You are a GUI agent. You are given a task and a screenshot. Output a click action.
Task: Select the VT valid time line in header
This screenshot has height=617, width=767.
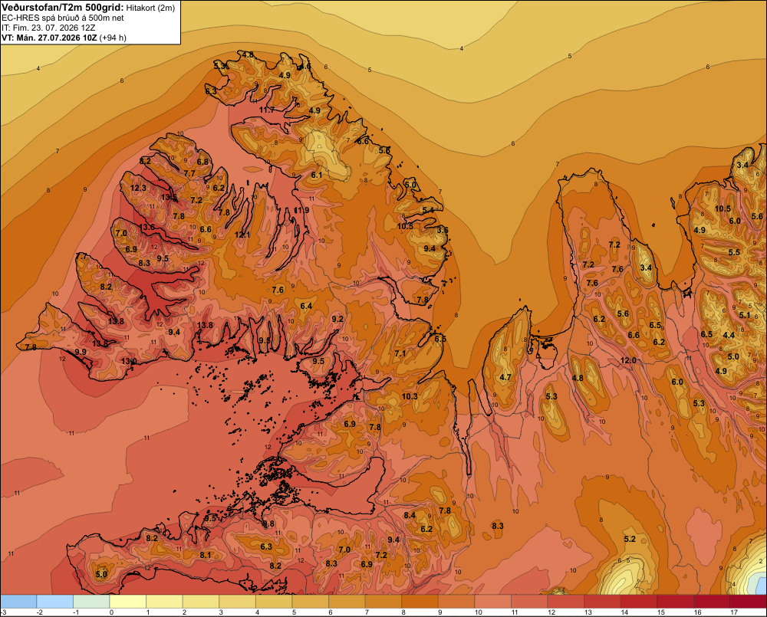pyautogui.click(x=64, y=38)
